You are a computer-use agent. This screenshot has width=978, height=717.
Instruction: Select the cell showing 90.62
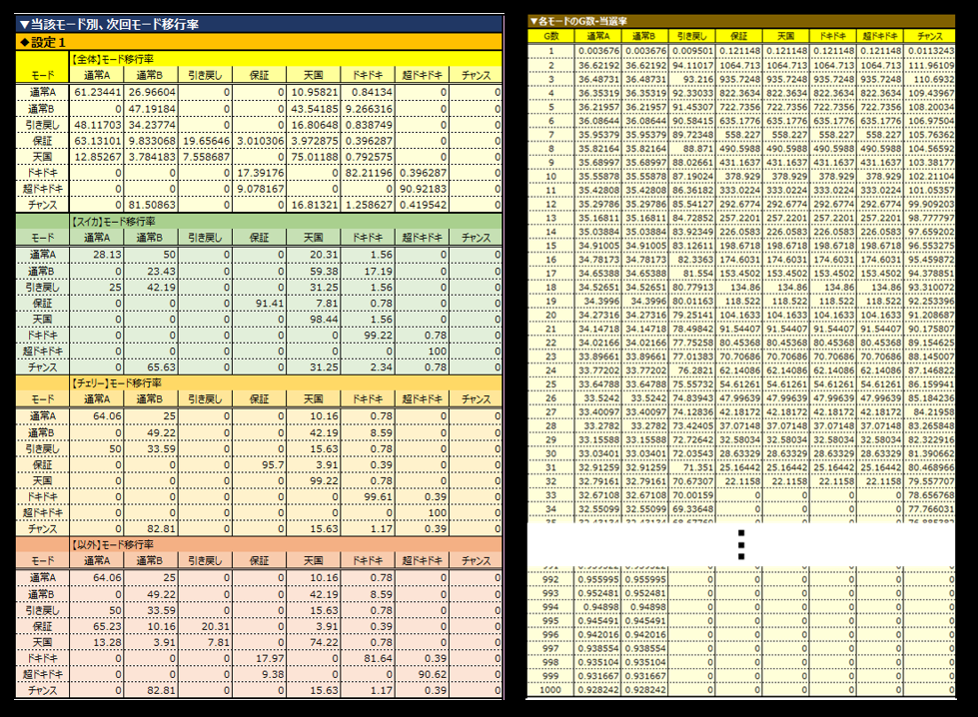(x=423, y=675)
